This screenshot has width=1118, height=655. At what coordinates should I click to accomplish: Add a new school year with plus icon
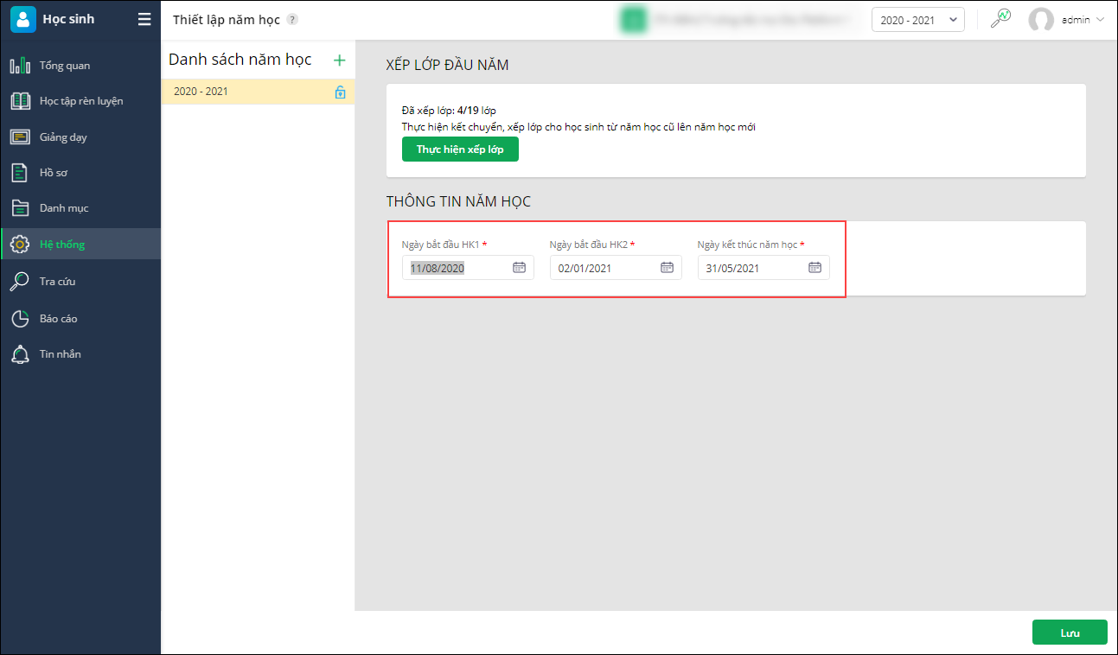339,60
